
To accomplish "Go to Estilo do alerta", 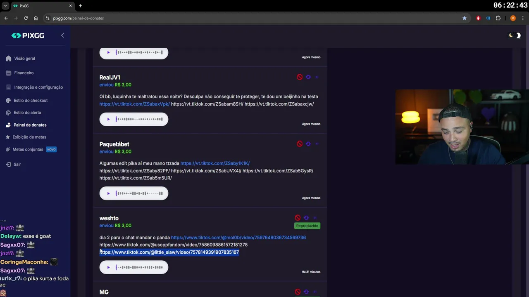I will (27, 113).
